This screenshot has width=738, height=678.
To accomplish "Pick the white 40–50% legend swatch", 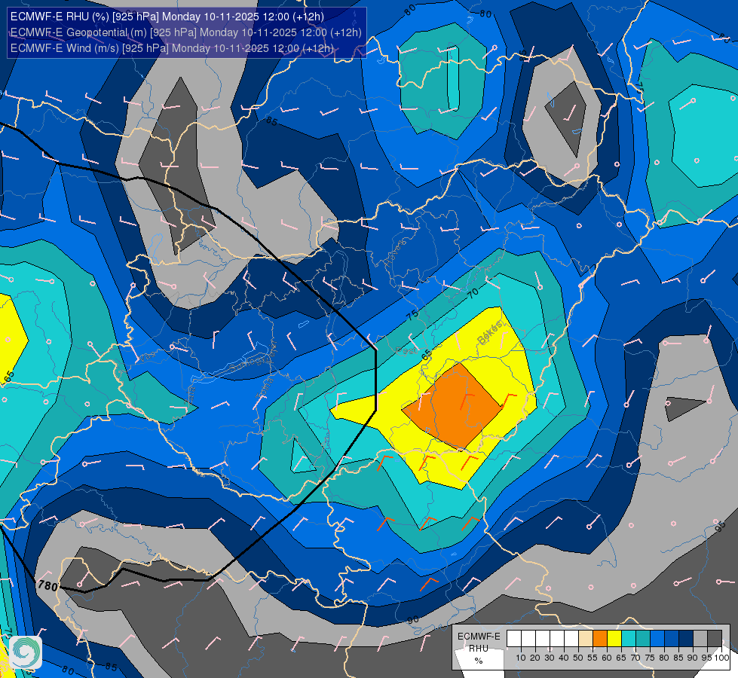I will 571,638.
